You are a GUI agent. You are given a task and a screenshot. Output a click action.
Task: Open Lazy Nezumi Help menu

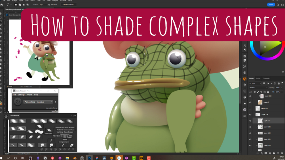click(36, 95)
